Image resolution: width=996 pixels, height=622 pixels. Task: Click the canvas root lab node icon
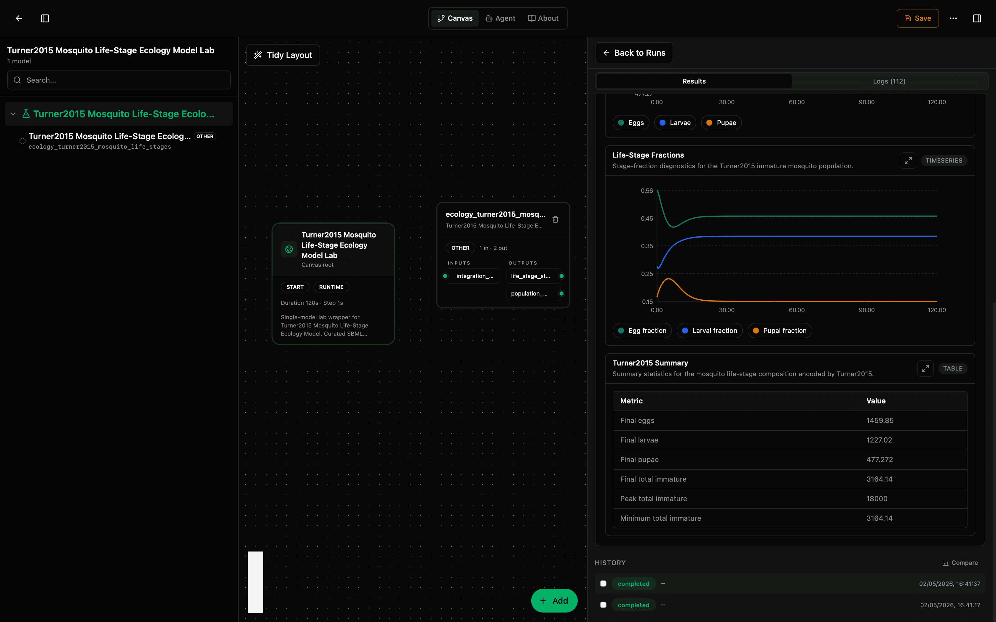pyautogui.click(x=289, y=249)
